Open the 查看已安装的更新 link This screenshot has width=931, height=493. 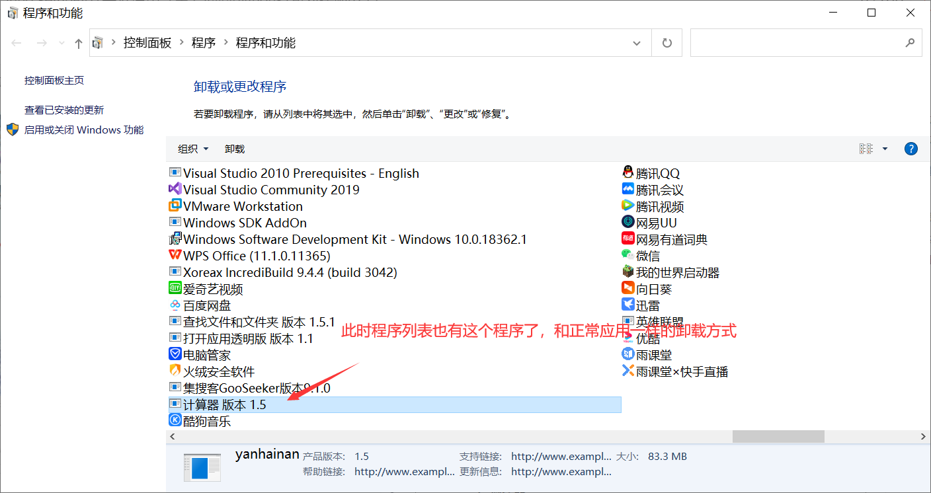64,110
